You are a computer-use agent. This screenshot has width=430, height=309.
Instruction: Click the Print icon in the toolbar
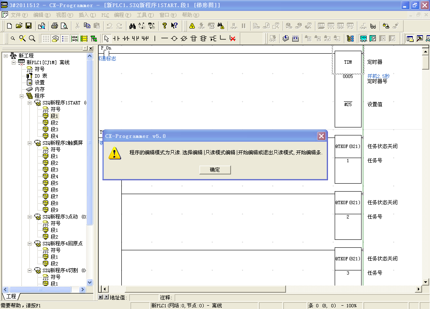click(55, 26)
